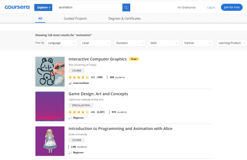The width and height of the screenshot is (247, 160).
Task: Open Game Design: Art and Concepts title
Action: (x=98, y=94)
